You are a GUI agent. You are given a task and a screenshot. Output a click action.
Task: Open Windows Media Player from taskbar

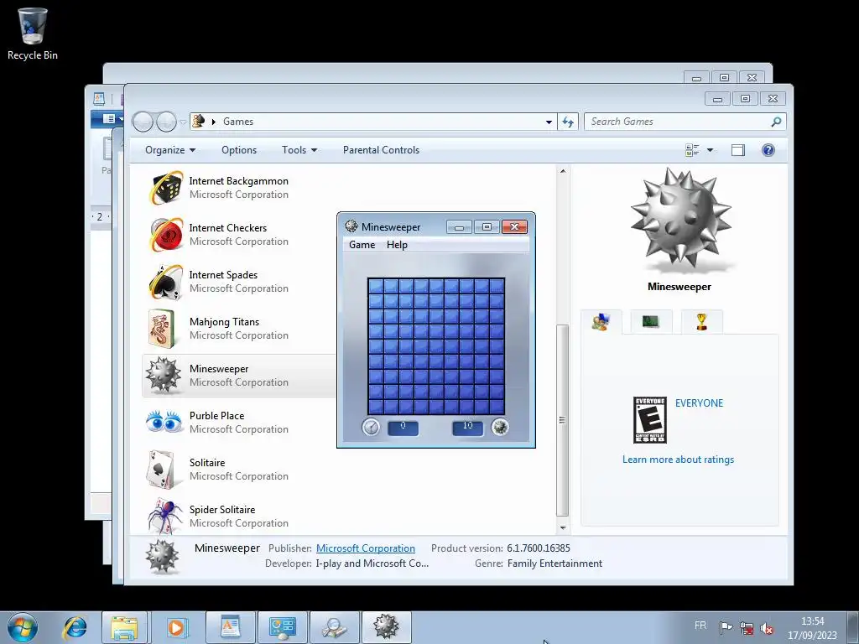pos(176,627)
